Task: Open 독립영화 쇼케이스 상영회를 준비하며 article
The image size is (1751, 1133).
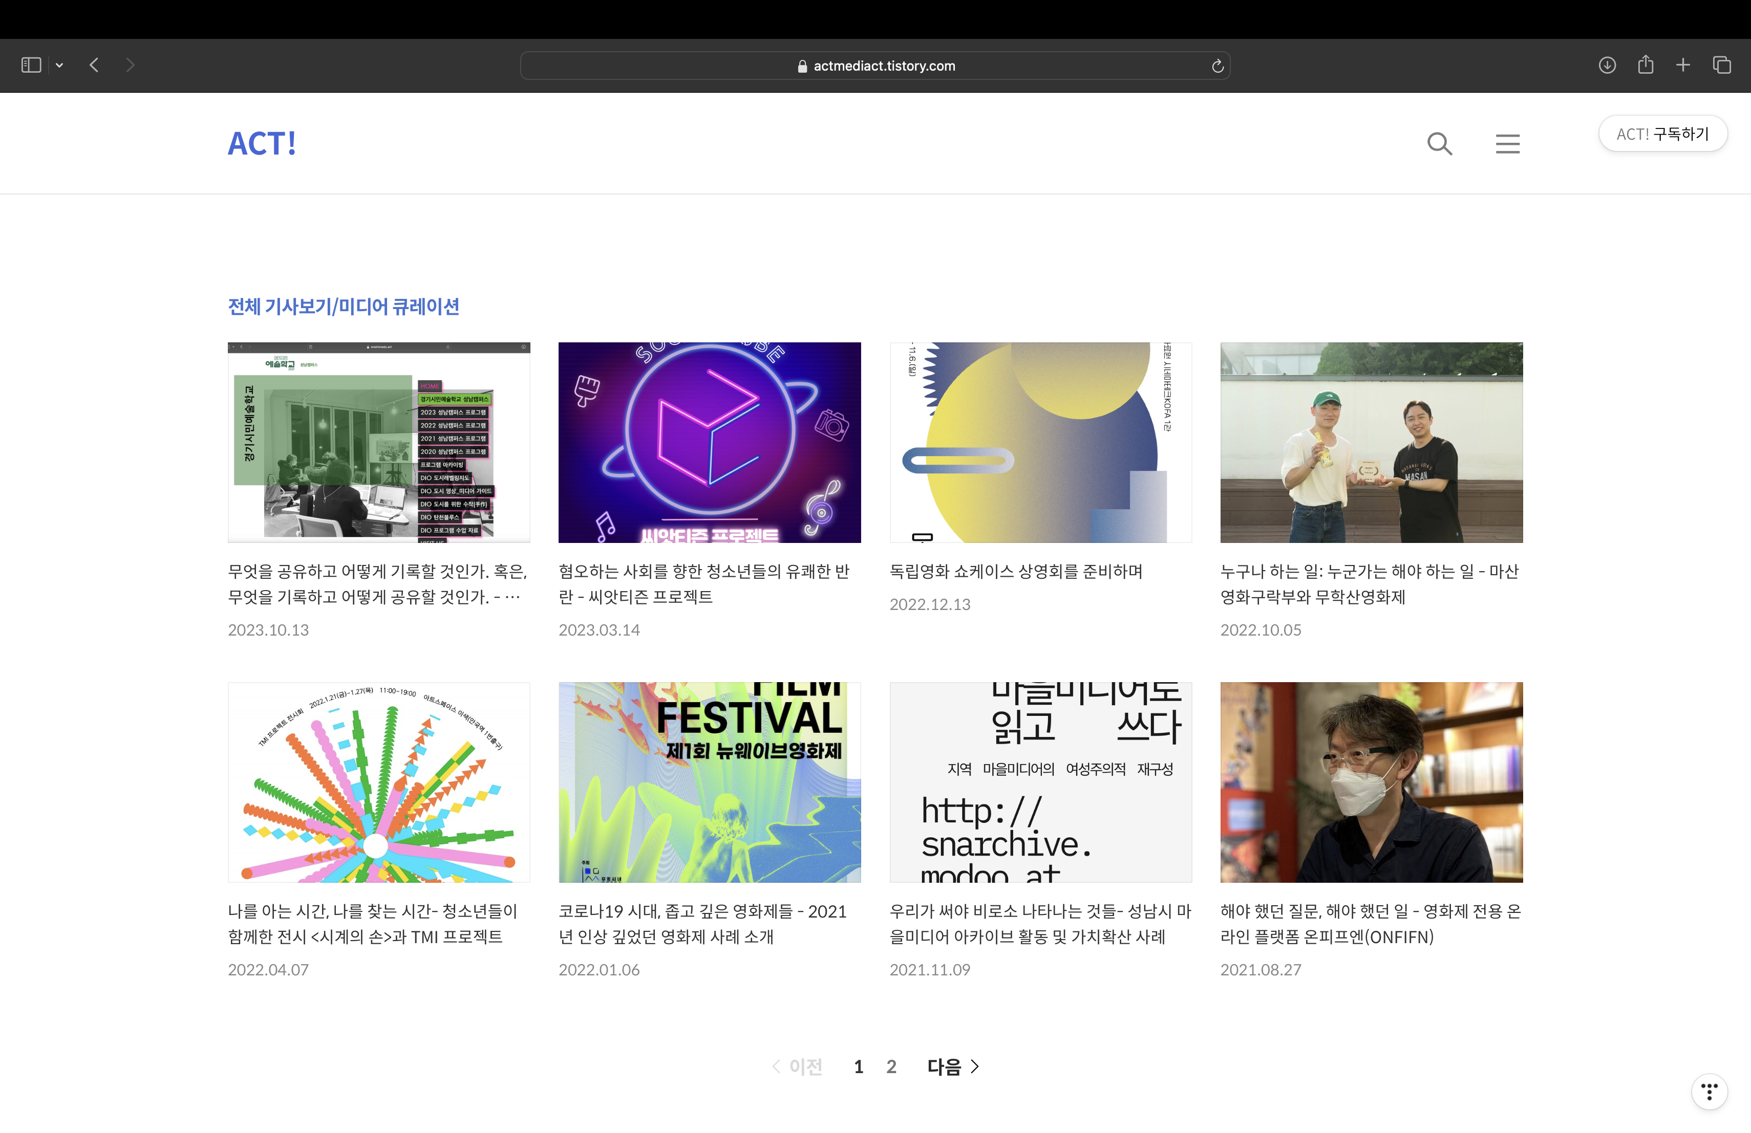Action: coord(1015,571)
